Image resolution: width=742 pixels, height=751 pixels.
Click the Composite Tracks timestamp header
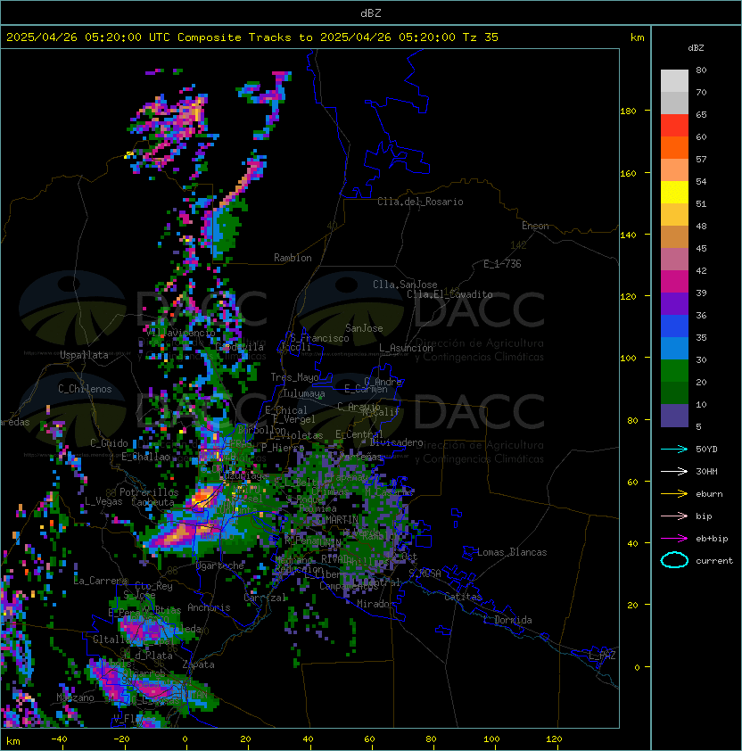pos(252,37)
